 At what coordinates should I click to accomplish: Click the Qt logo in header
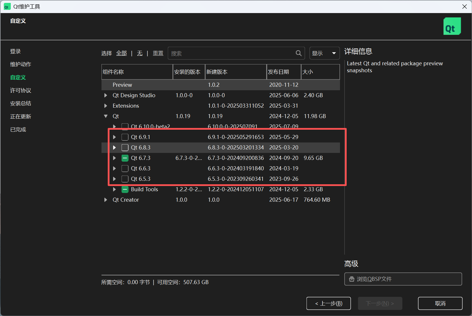[452, 26]
